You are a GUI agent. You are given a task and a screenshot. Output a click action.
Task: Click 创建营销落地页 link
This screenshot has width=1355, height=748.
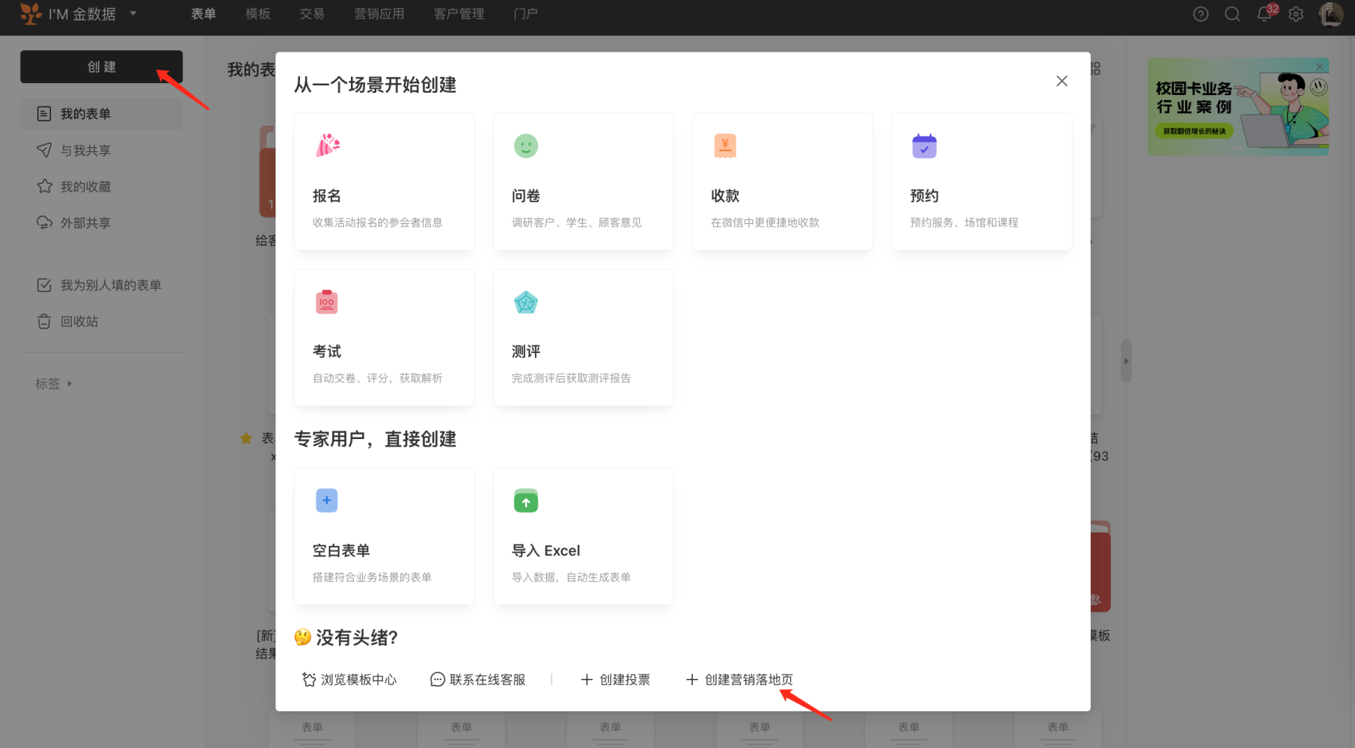[739, 679]
